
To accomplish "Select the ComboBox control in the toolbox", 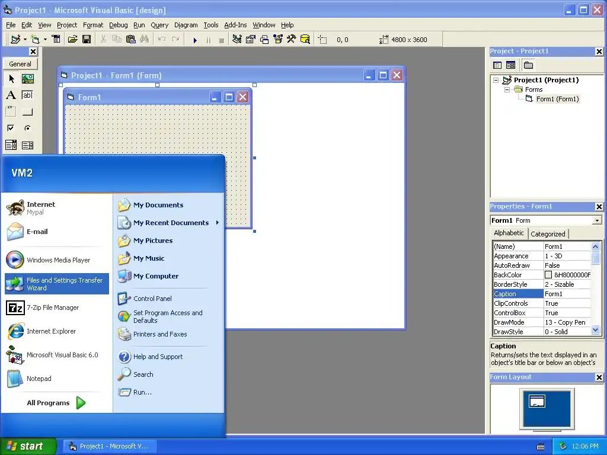I will pos(11,145).
